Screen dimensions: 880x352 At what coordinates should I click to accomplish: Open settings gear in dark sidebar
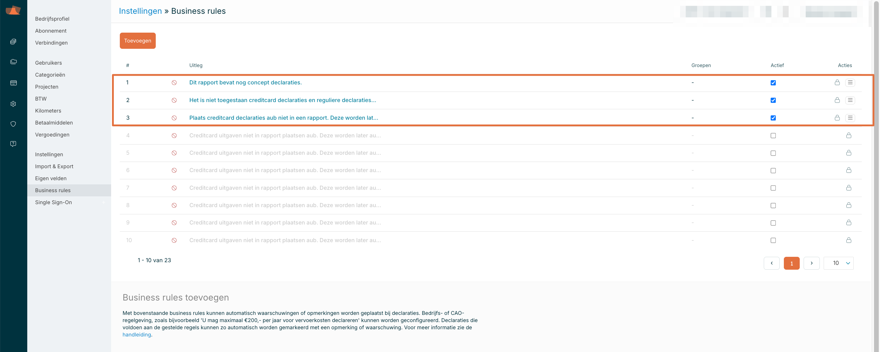click(13, 104)
